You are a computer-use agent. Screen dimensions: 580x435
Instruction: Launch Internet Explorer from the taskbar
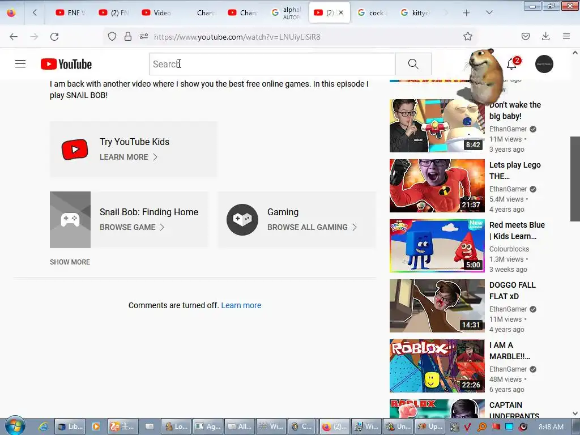point(43,427)
